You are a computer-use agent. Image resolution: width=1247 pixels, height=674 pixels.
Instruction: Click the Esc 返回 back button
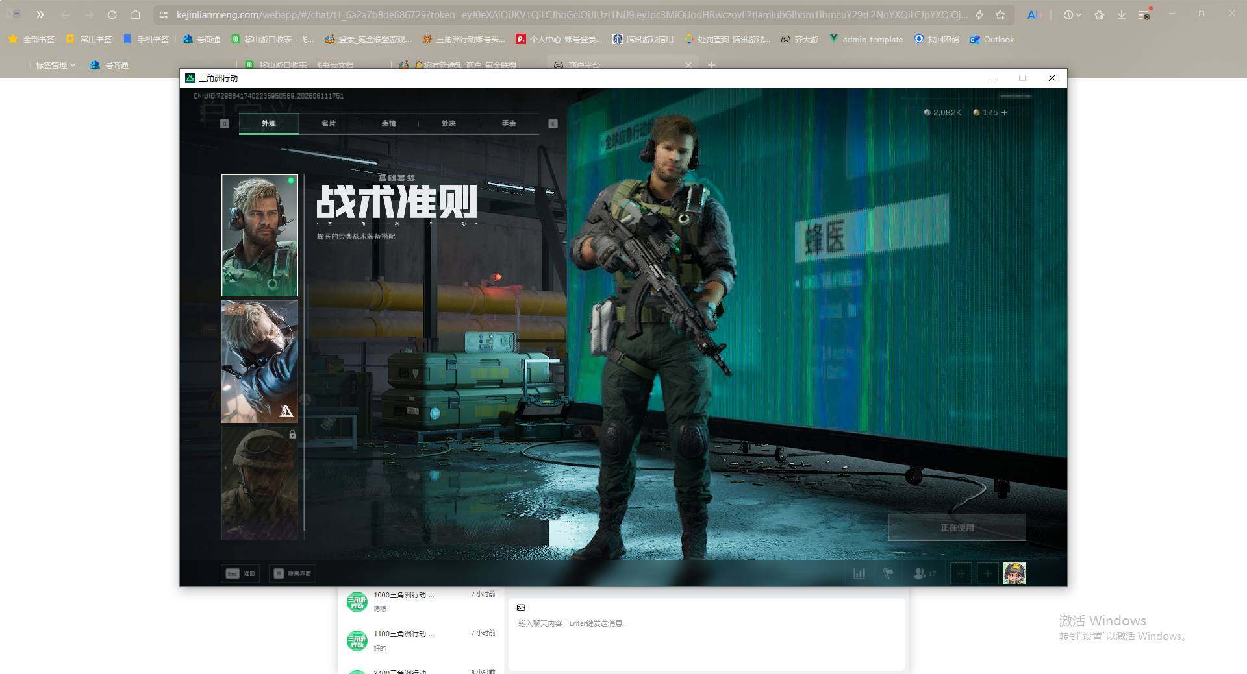241,573
